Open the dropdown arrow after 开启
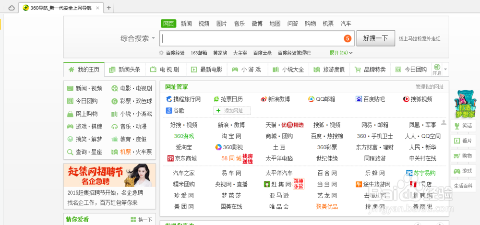 445,70
